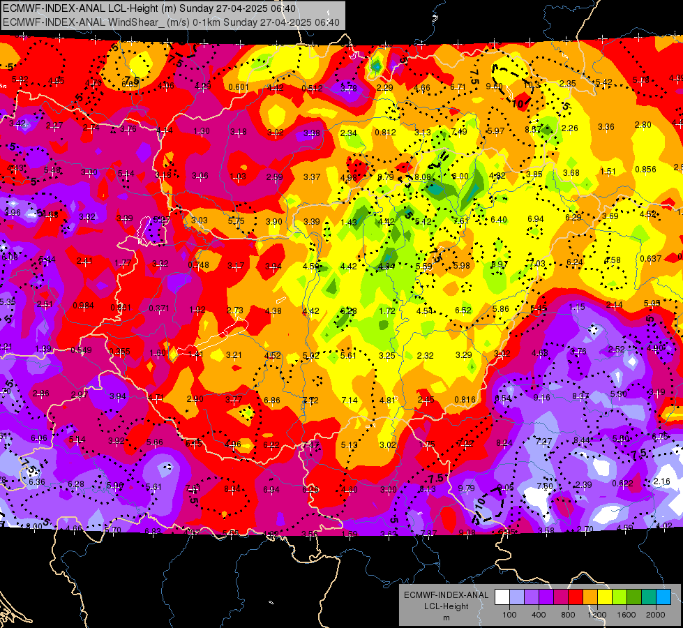Image resolution: width=683 pixels, height=628 pixels.
Task: Click the wind shear value 0.637
Action: click(650, 258)
